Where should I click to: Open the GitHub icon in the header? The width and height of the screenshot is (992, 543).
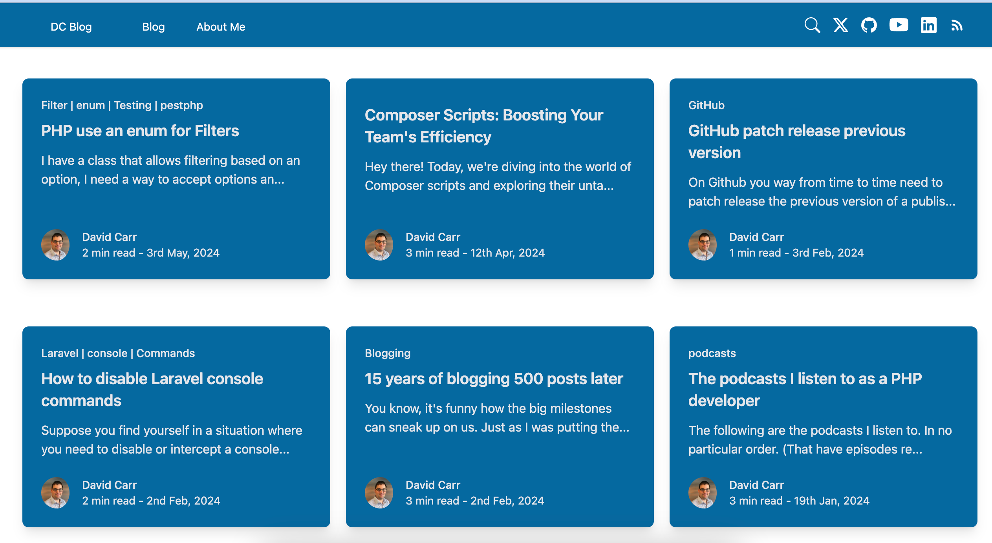[x=869, y=26]
